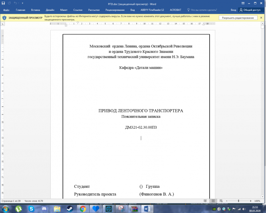Click the tab selector at ruler corner

(2, 24)
